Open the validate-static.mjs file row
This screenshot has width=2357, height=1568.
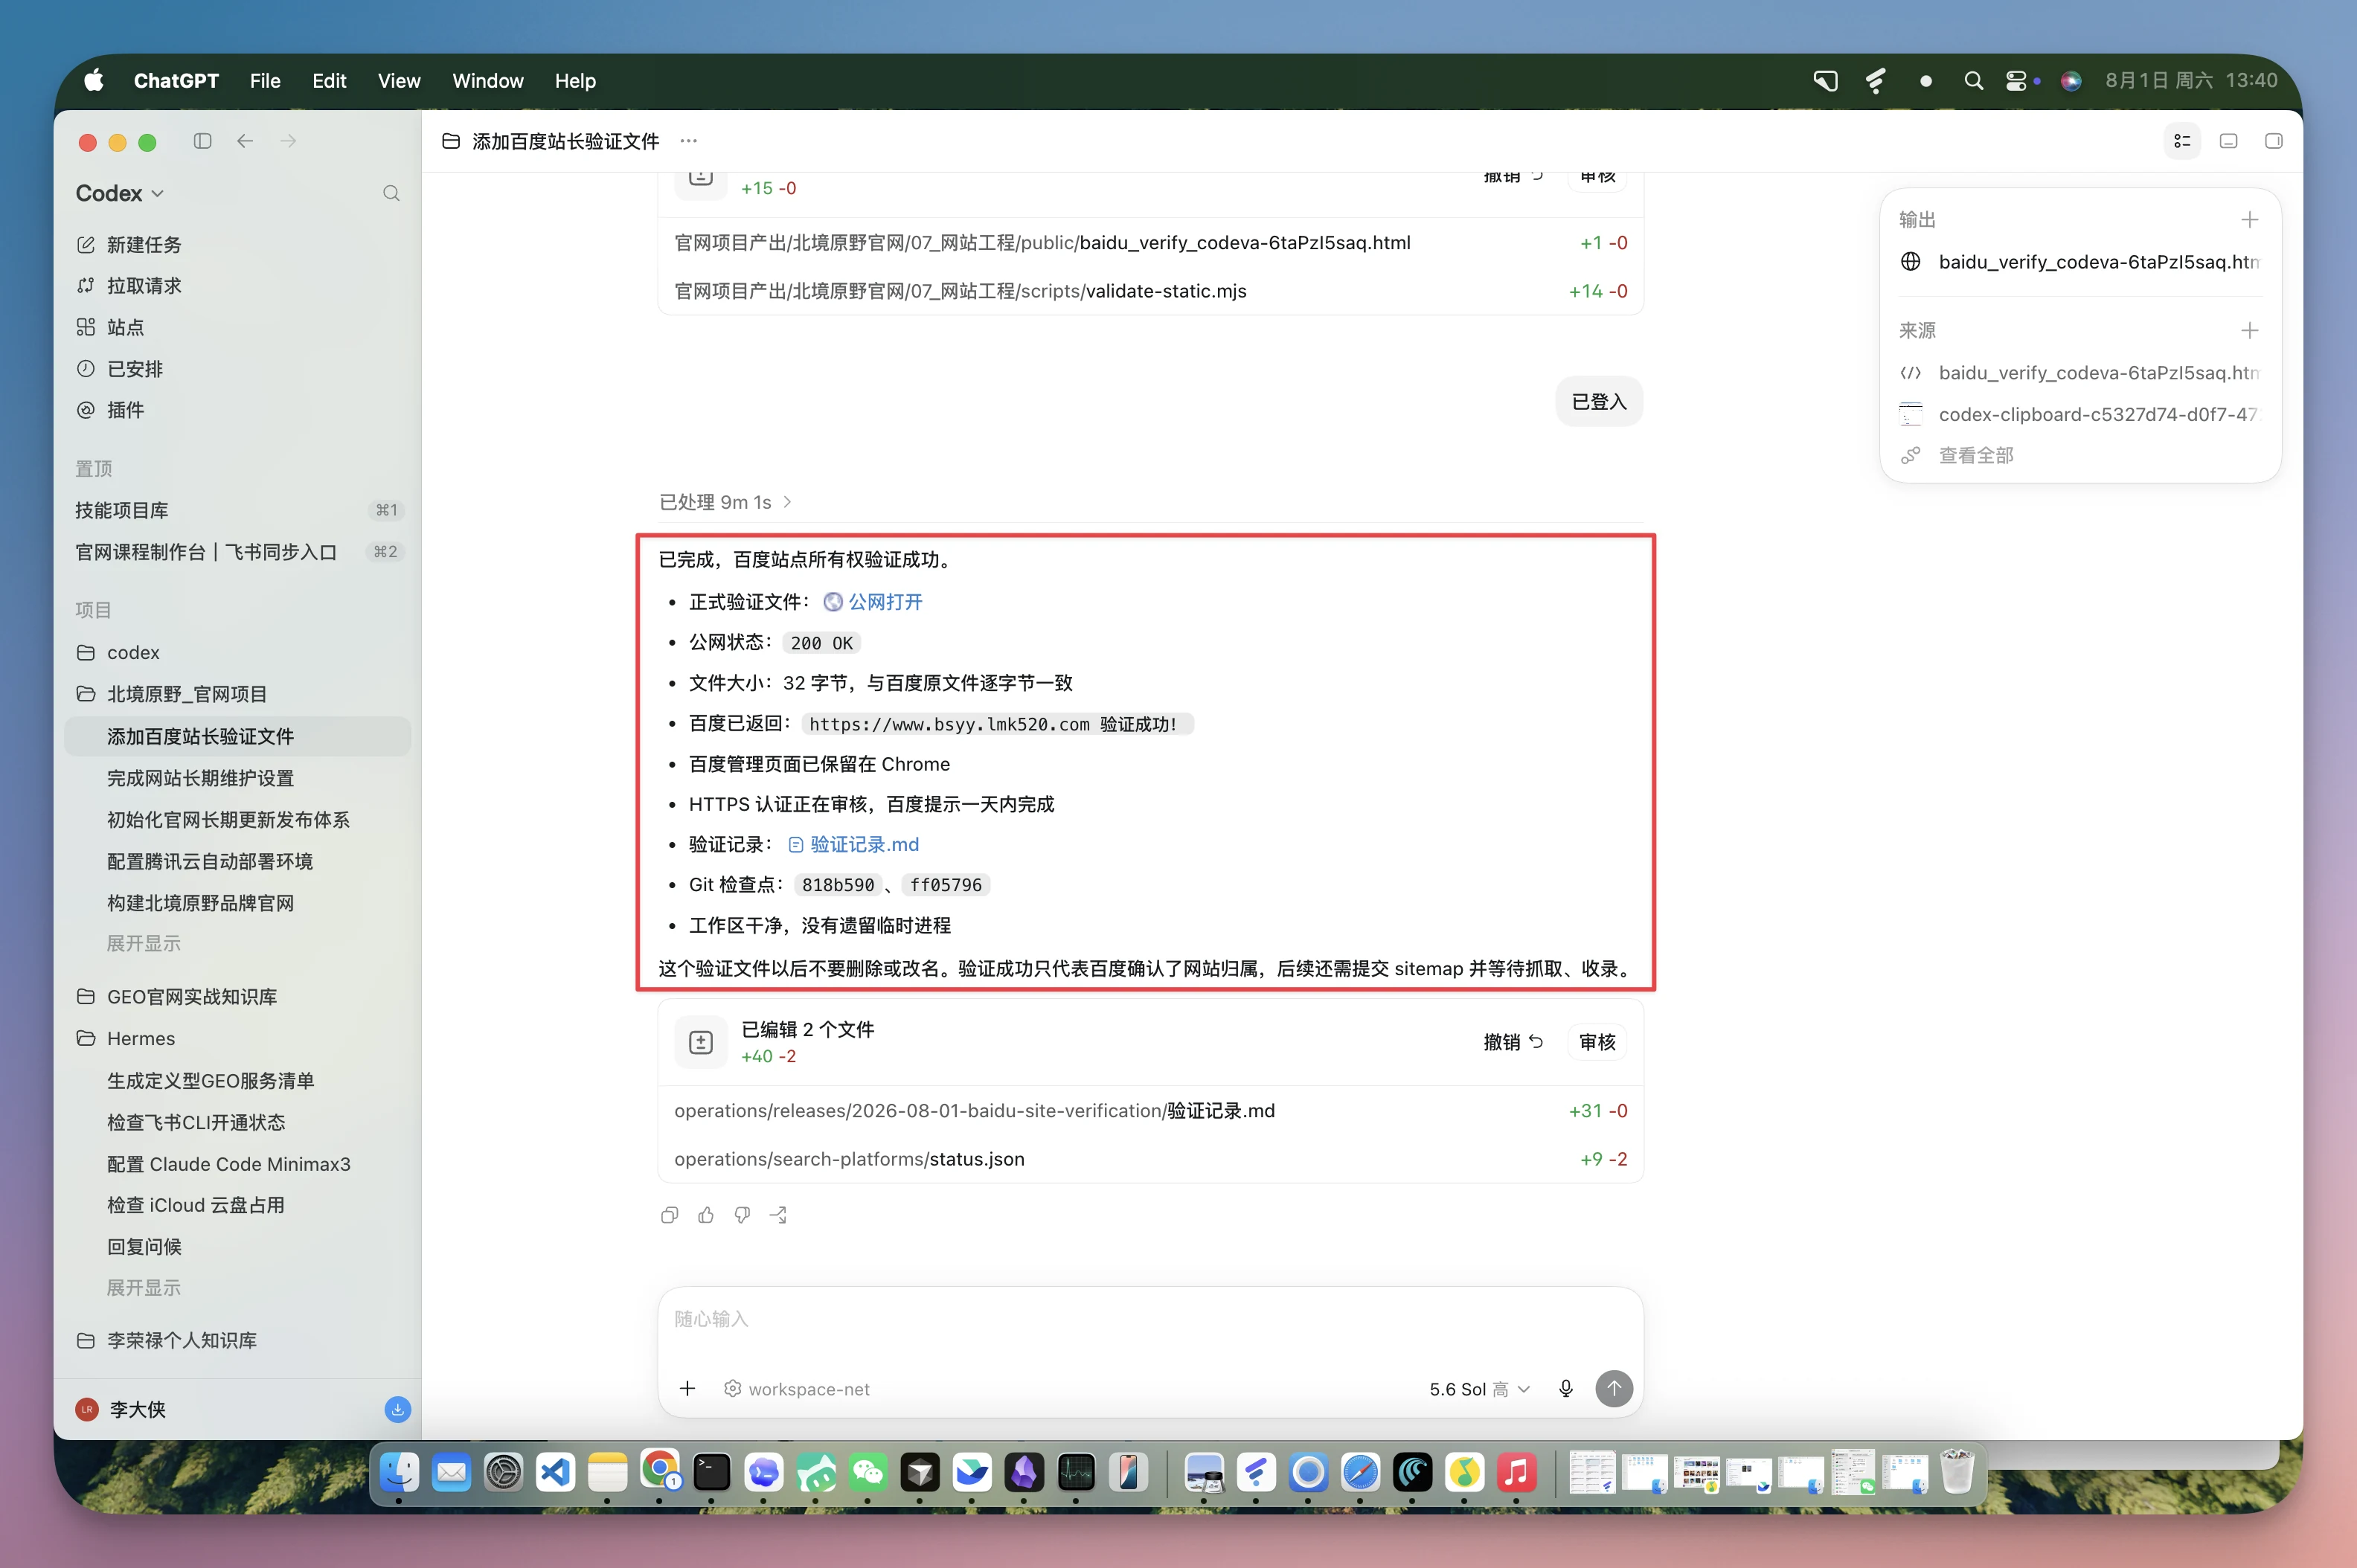point(1150,291)
